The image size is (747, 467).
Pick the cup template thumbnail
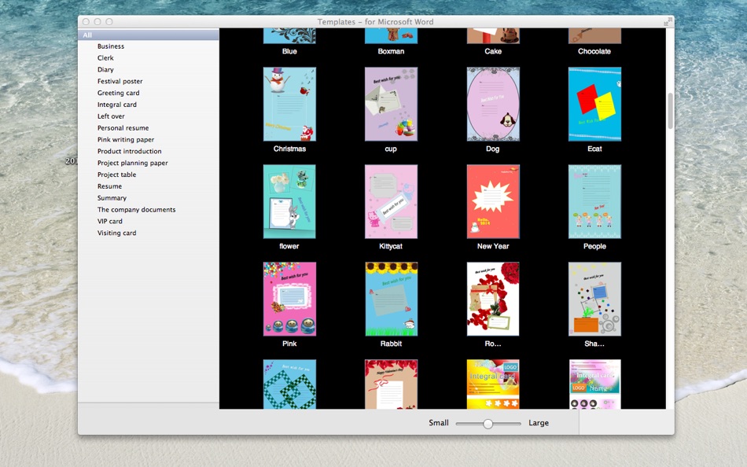tap(391, 104)
